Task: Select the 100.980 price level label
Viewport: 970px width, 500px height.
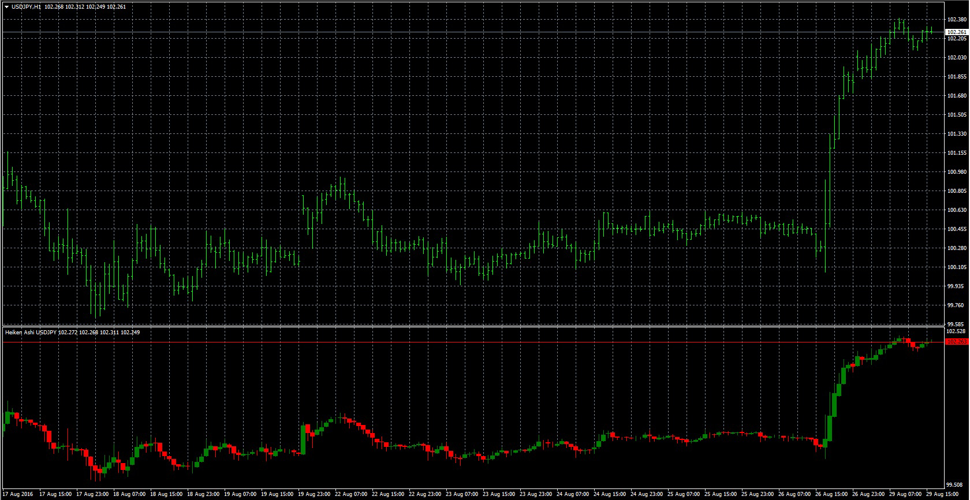Action: (957, 172)
